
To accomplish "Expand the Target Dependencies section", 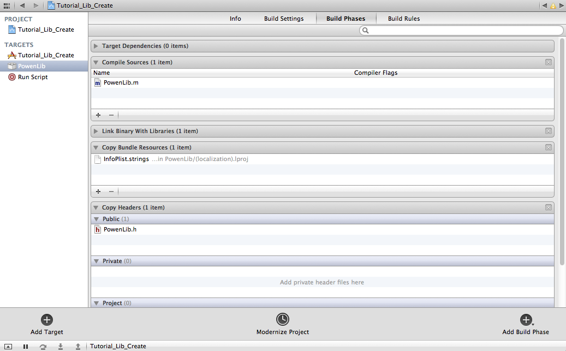I will [x=96, y=46].
